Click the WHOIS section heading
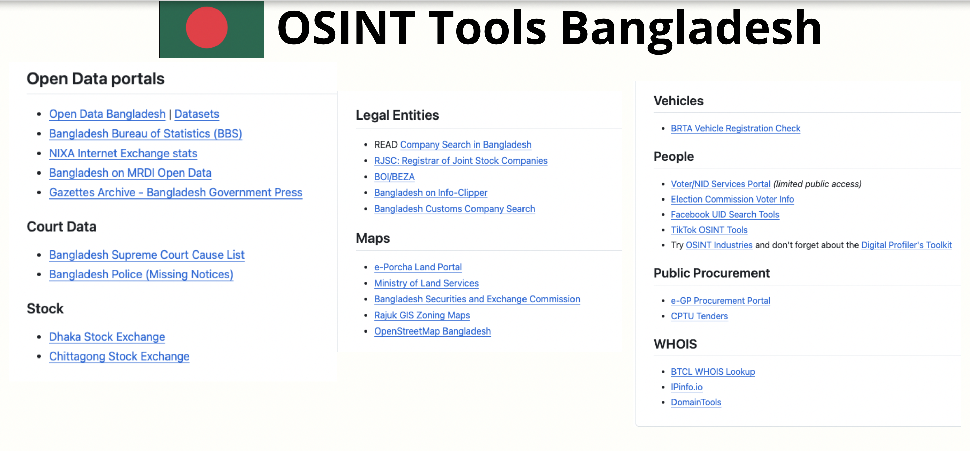Screen dimensions: 970x451 click(675, 344)
